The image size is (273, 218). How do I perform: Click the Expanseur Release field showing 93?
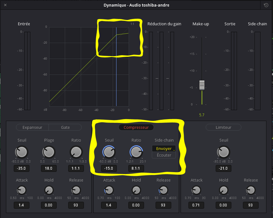(76, 205)
